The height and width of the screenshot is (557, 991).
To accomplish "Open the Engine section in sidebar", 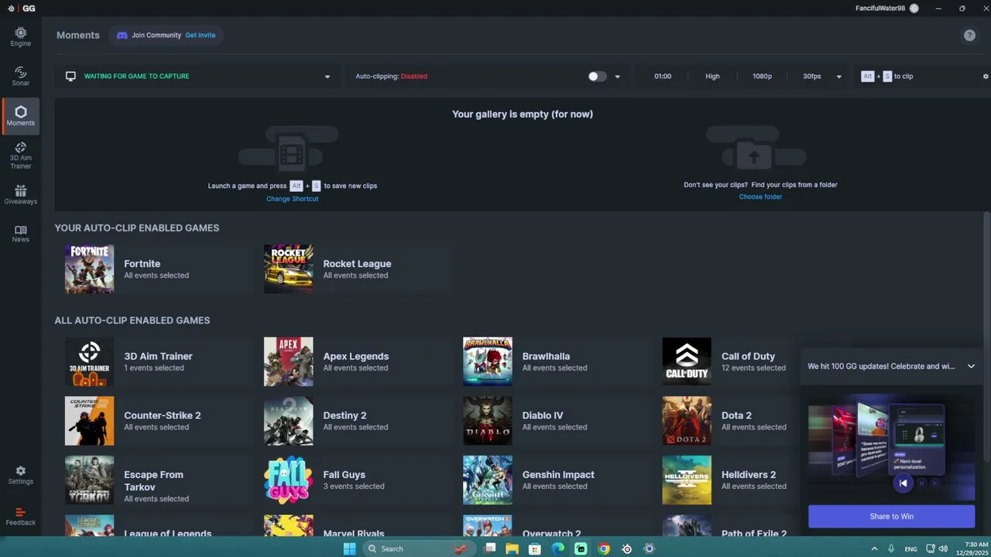I will tap(20, 36).
